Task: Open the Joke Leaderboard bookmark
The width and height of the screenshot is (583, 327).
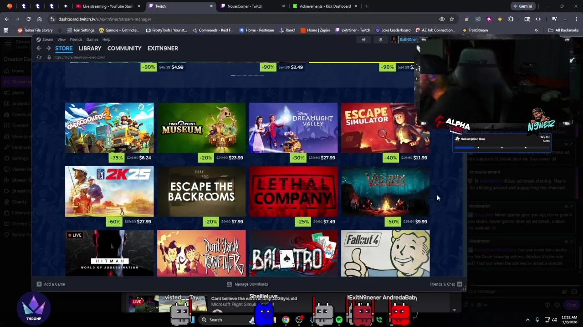Action: (x=393, y=30)
